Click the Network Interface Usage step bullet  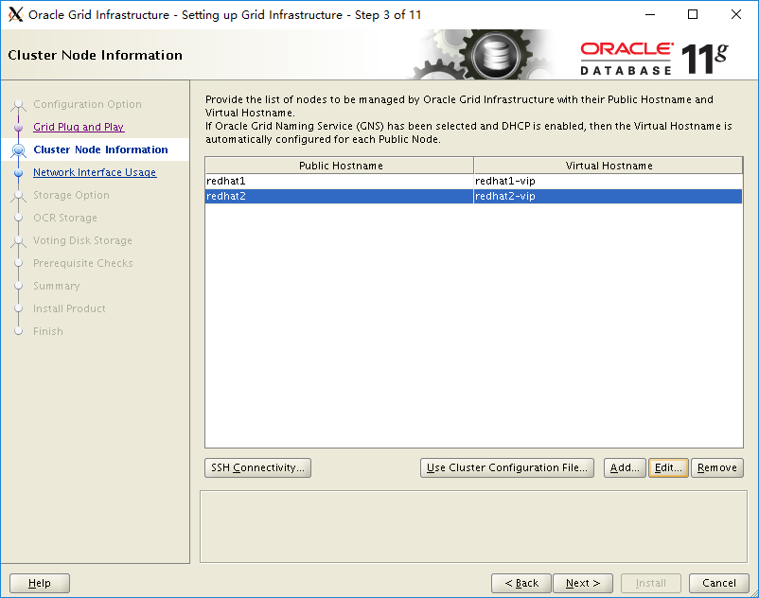18,173
